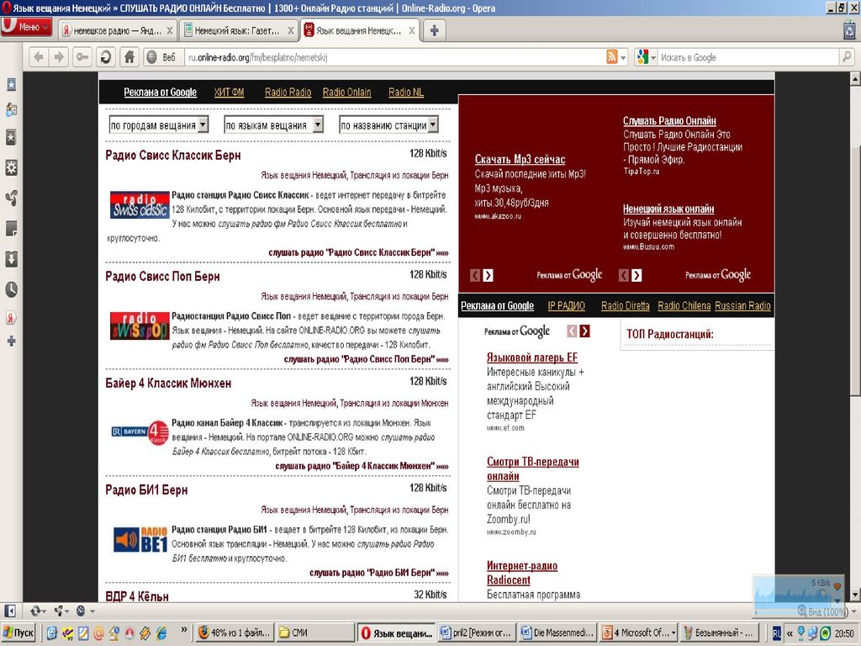Viewport: 861px width, 646px height.
Task: Go forward with the forward arrow
Action: pyautogui.click(x=59, y=57)
